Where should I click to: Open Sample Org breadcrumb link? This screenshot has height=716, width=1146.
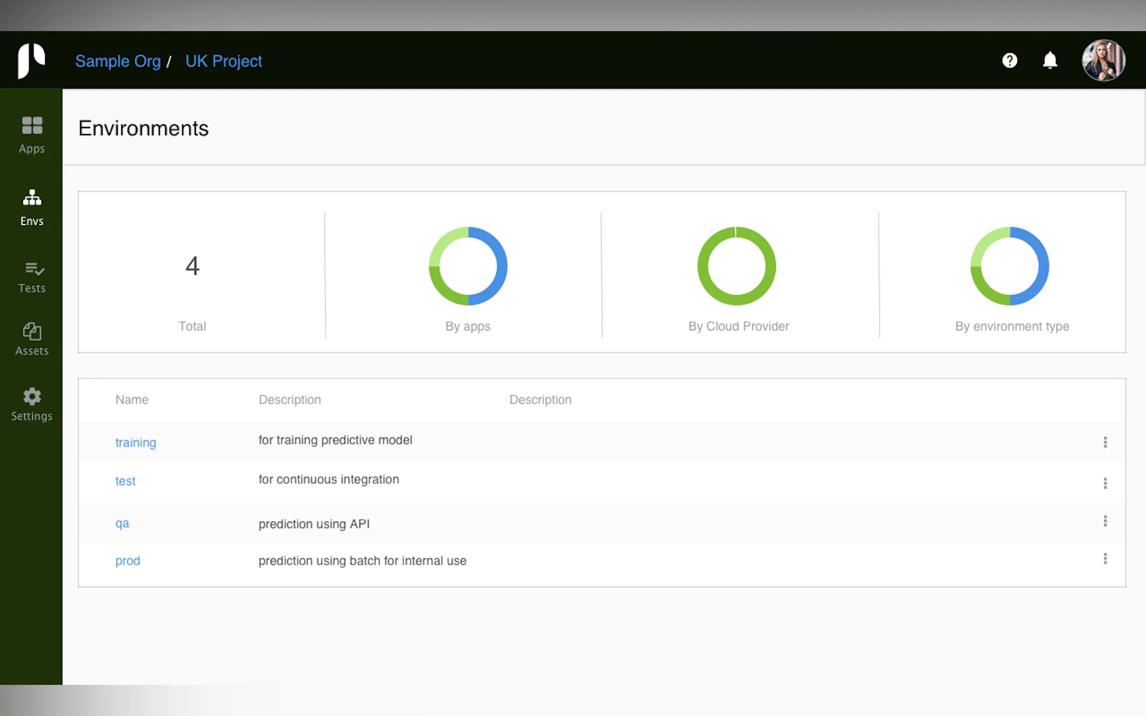pos(118,61)
